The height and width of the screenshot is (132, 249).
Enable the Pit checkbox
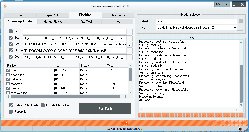click(x=11, y=31)
